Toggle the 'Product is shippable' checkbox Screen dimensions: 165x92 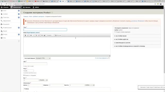coord(24,75)
